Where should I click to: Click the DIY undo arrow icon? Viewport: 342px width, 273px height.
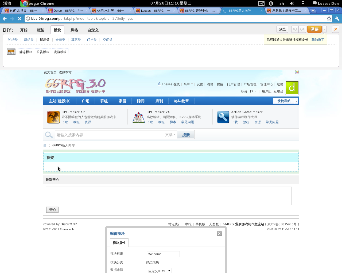coord(295,29)
